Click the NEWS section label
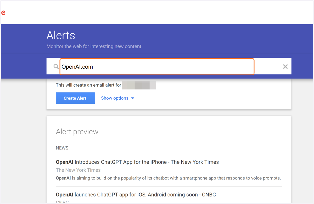314x204 pixels. click(62, 148)
